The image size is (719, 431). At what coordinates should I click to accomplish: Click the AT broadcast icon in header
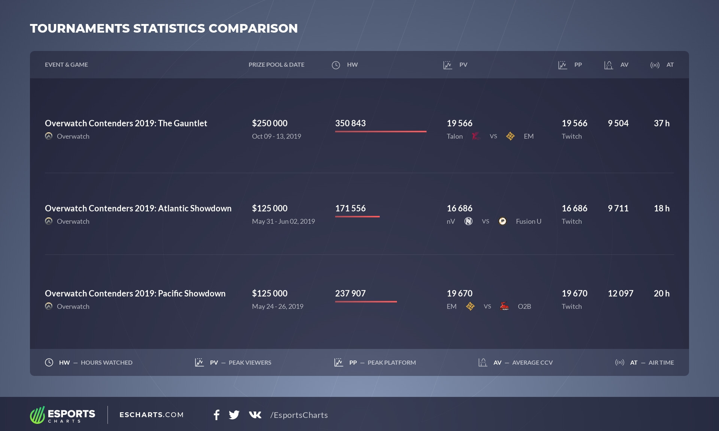(x=655, y=65)
